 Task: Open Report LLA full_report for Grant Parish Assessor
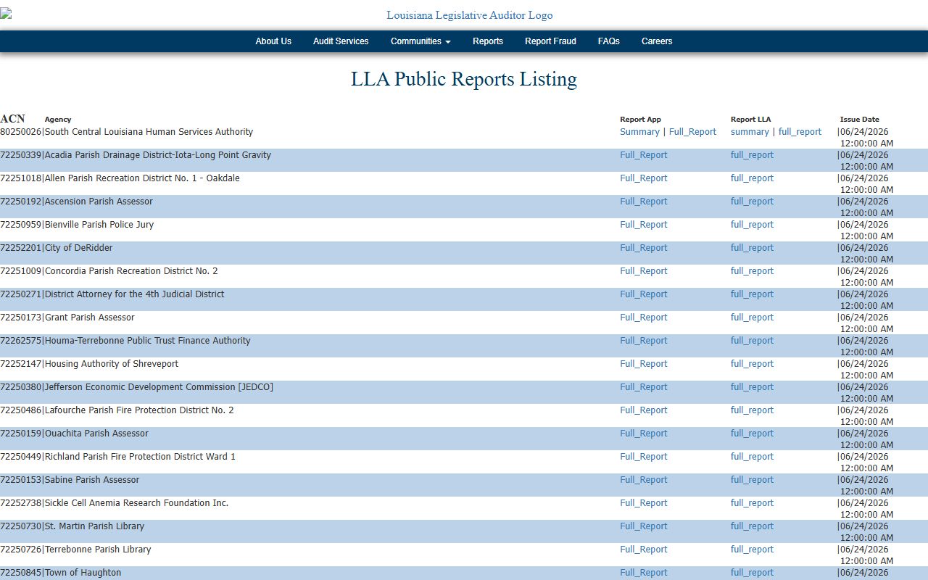[752, 318]
